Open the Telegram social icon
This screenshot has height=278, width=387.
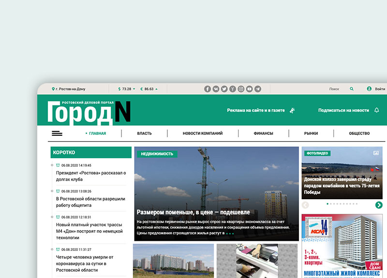(x=258, y=89)
